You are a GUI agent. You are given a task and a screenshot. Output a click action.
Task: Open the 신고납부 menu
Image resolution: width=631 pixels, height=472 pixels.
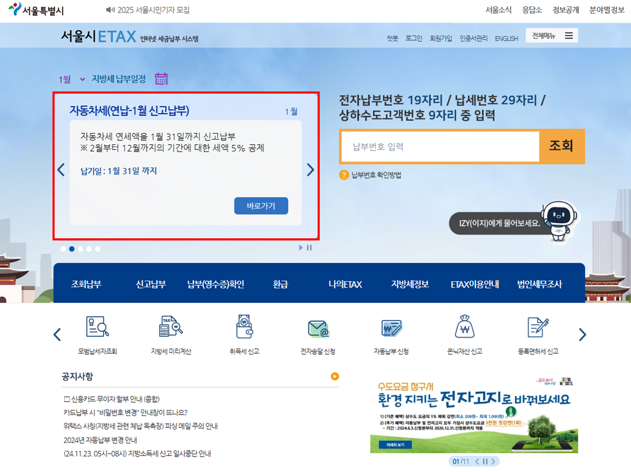point(151,284)
